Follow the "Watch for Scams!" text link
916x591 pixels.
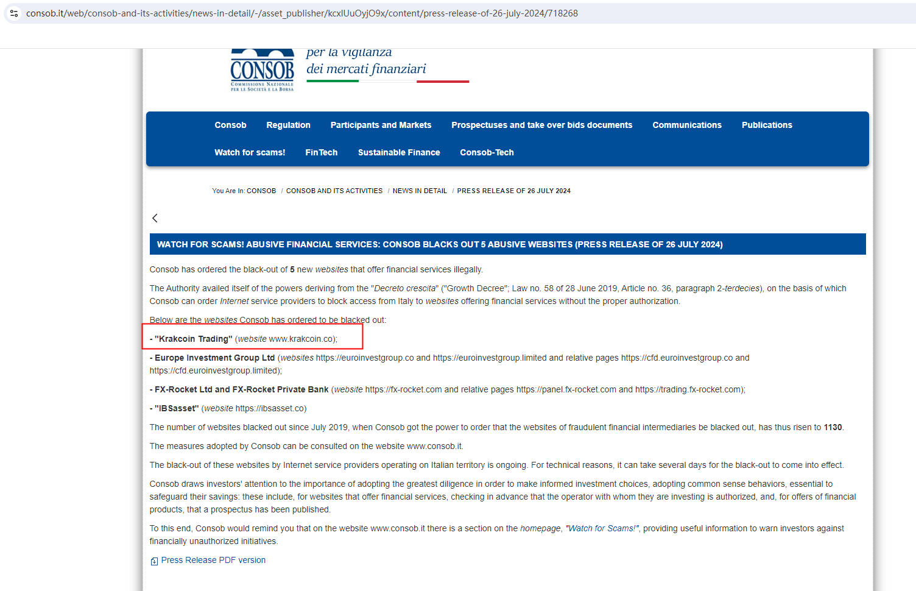tap(602, 528)
